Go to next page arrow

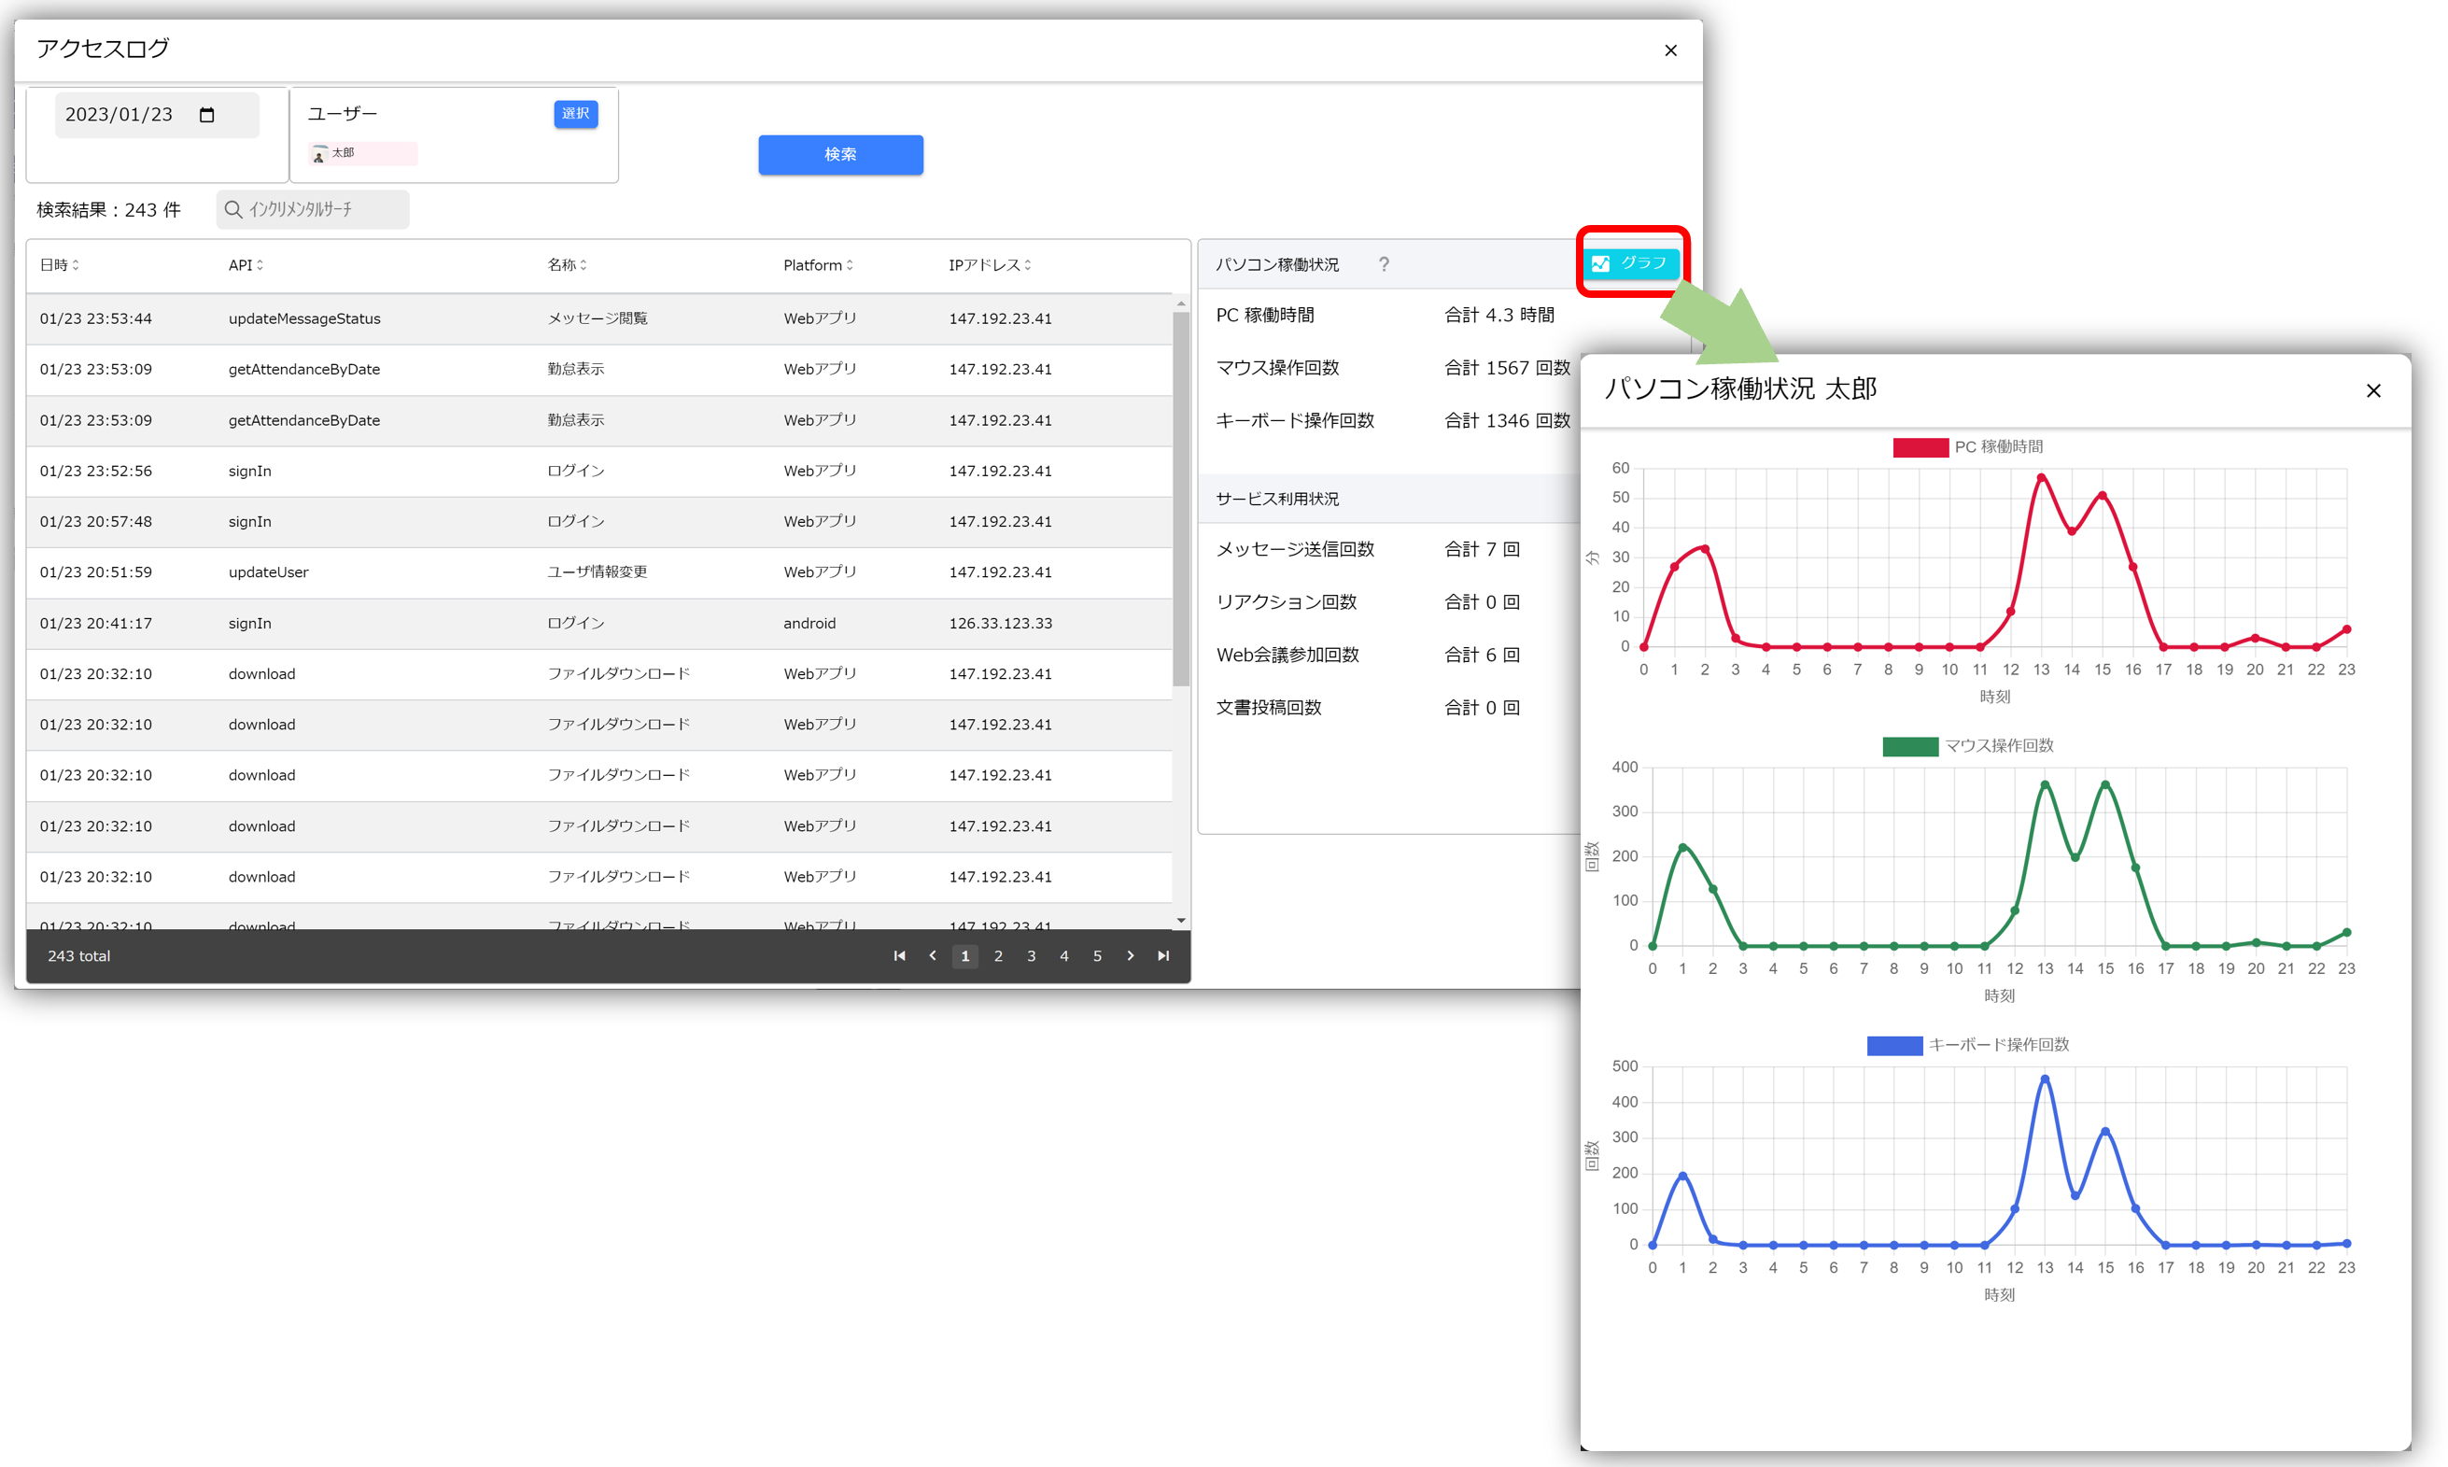(1131, 956)
